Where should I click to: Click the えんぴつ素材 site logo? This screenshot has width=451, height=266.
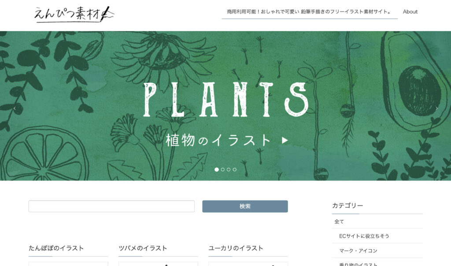coord(74,14)
